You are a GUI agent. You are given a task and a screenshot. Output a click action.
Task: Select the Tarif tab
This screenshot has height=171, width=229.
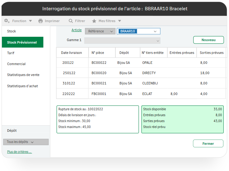[x=11, y=53]
